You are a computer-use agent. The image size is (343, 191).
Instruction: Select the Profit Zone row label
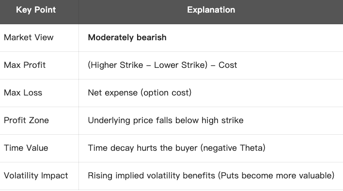pos(26,120)
